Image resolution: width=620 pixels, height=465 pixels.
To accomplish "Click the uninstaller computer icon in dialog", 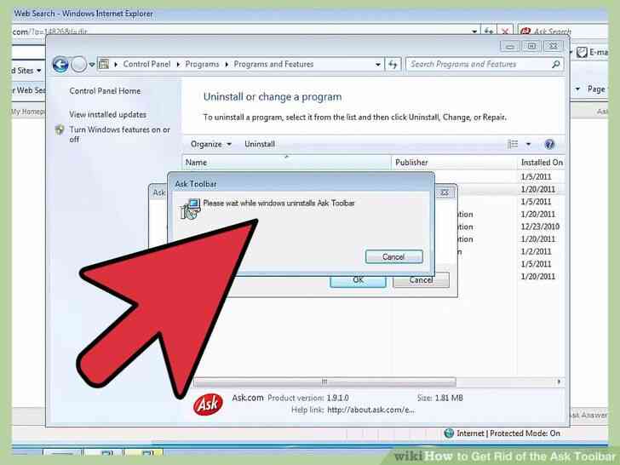I will coord(190,209).
